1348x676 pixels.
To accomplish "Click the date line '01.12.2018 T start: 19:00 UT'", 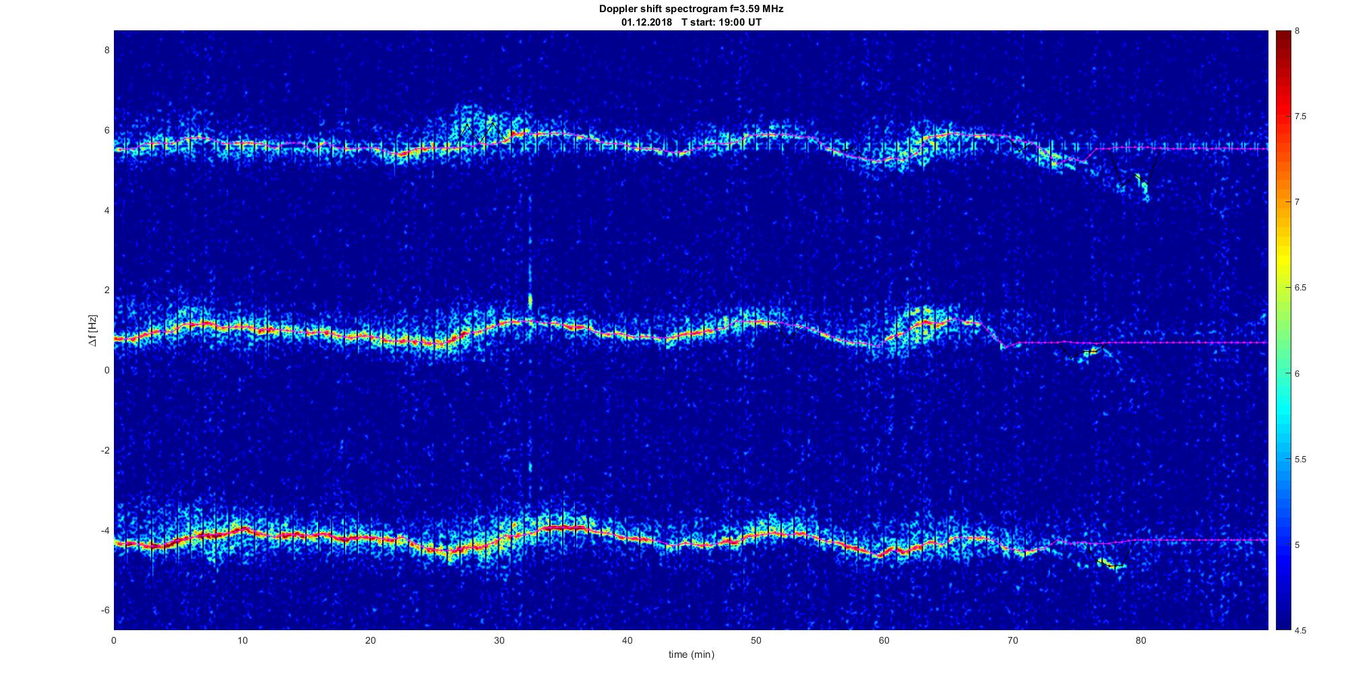I will pos(691,22).
